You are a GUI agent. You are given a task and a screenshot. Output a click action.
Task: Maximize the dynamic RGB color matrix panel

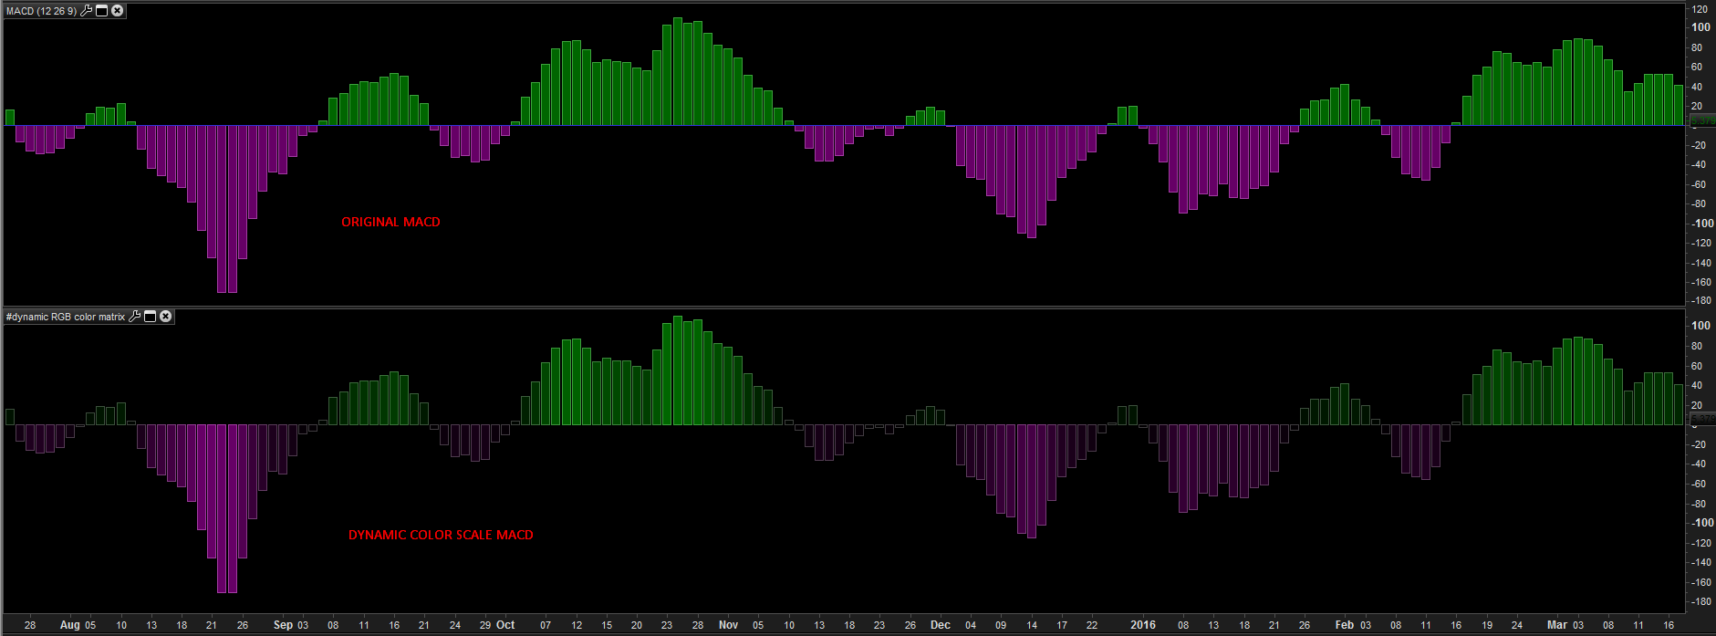[x=151, y=317]
